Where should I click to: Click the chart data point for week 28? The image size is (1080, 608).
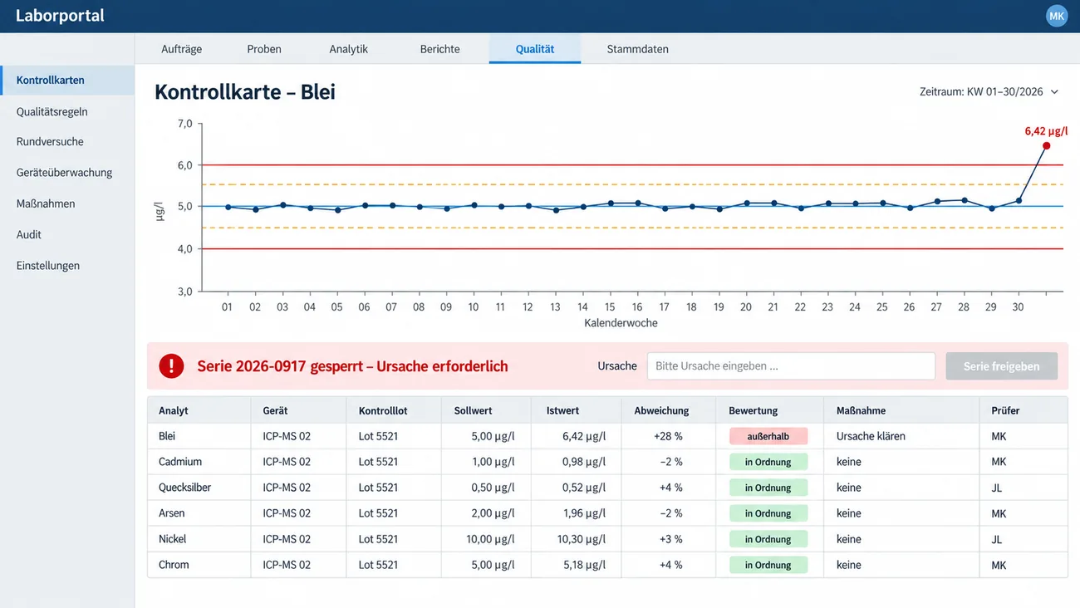(x=964, y=200)
